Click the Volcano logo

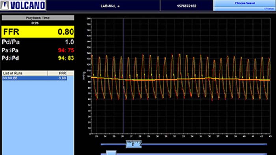[23, 5]
